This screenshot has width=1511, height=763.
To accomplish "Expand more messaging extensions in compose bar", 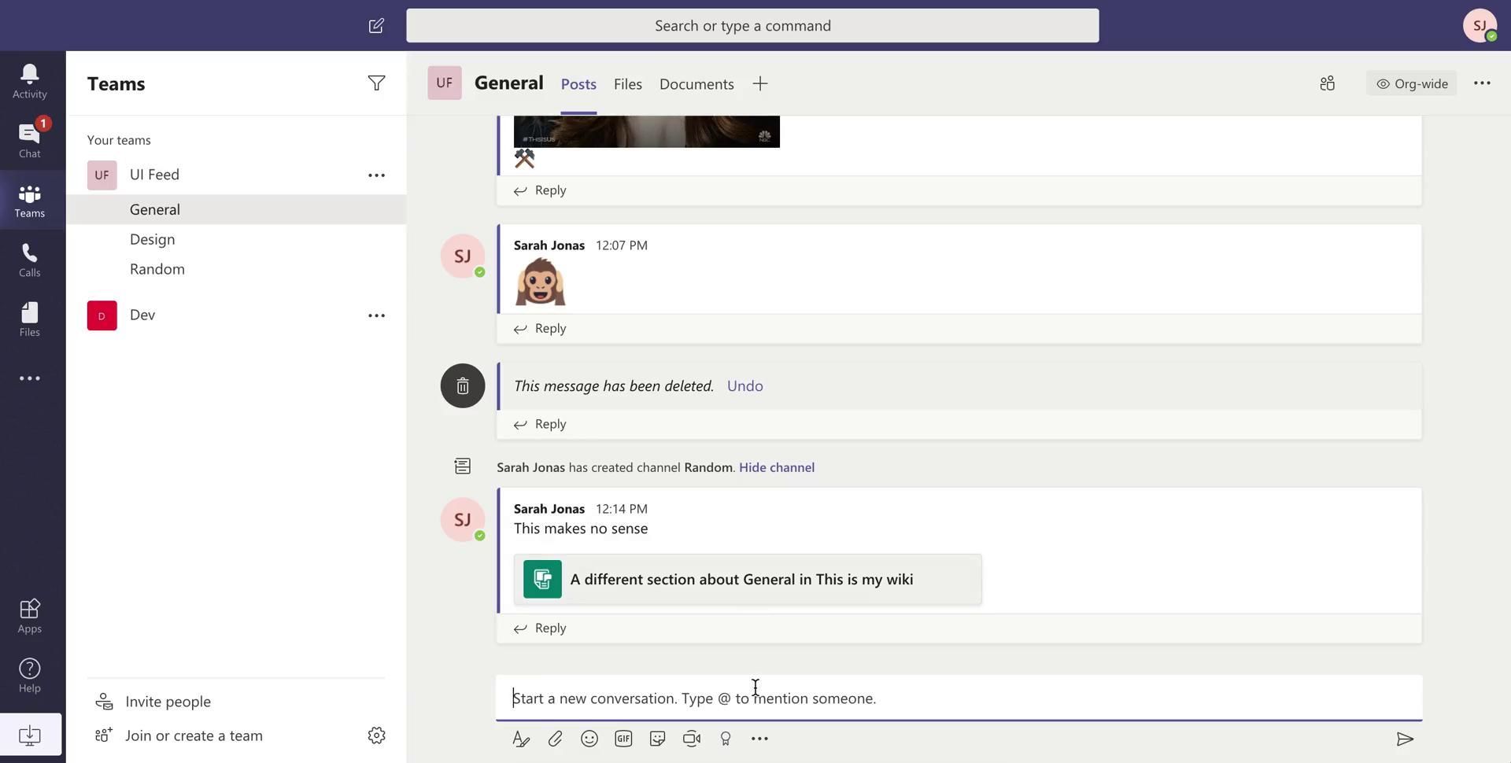I will (759, 739).
